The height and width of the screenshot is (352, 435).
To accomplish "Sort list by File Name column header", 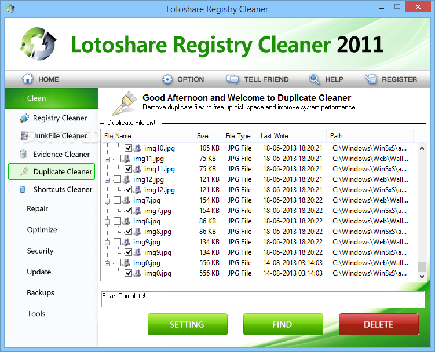I will [147, 136].
